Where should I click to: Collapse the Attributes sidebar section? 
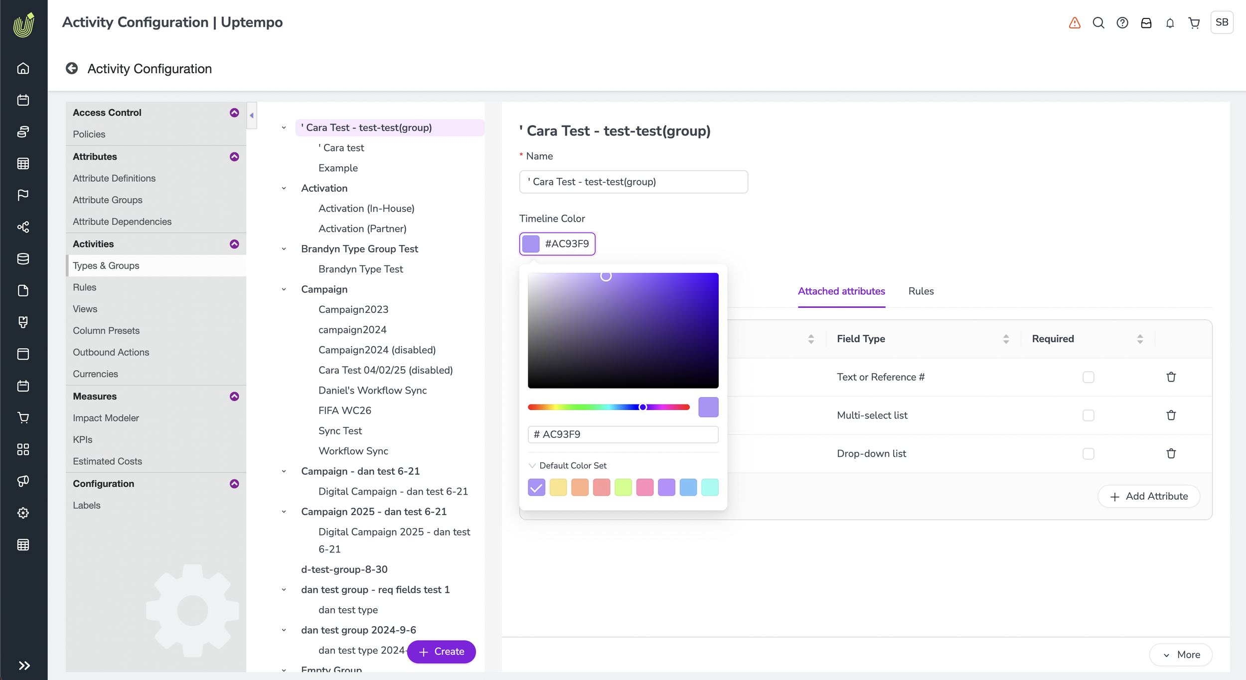234,156
